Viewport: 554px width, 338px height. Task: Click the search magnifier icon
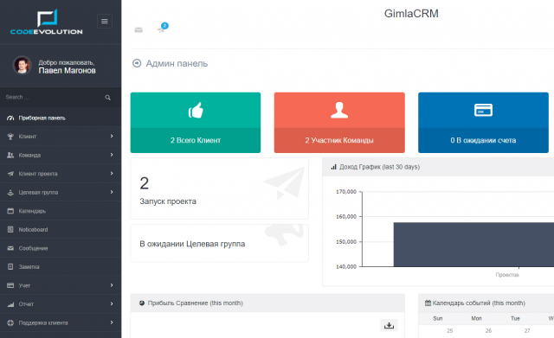107,98
